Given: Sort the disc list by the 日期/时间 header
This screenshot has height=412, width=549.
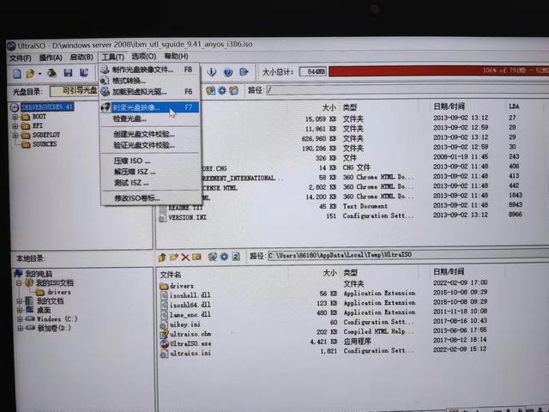Looking at the screenshot, I should point(449,106).
